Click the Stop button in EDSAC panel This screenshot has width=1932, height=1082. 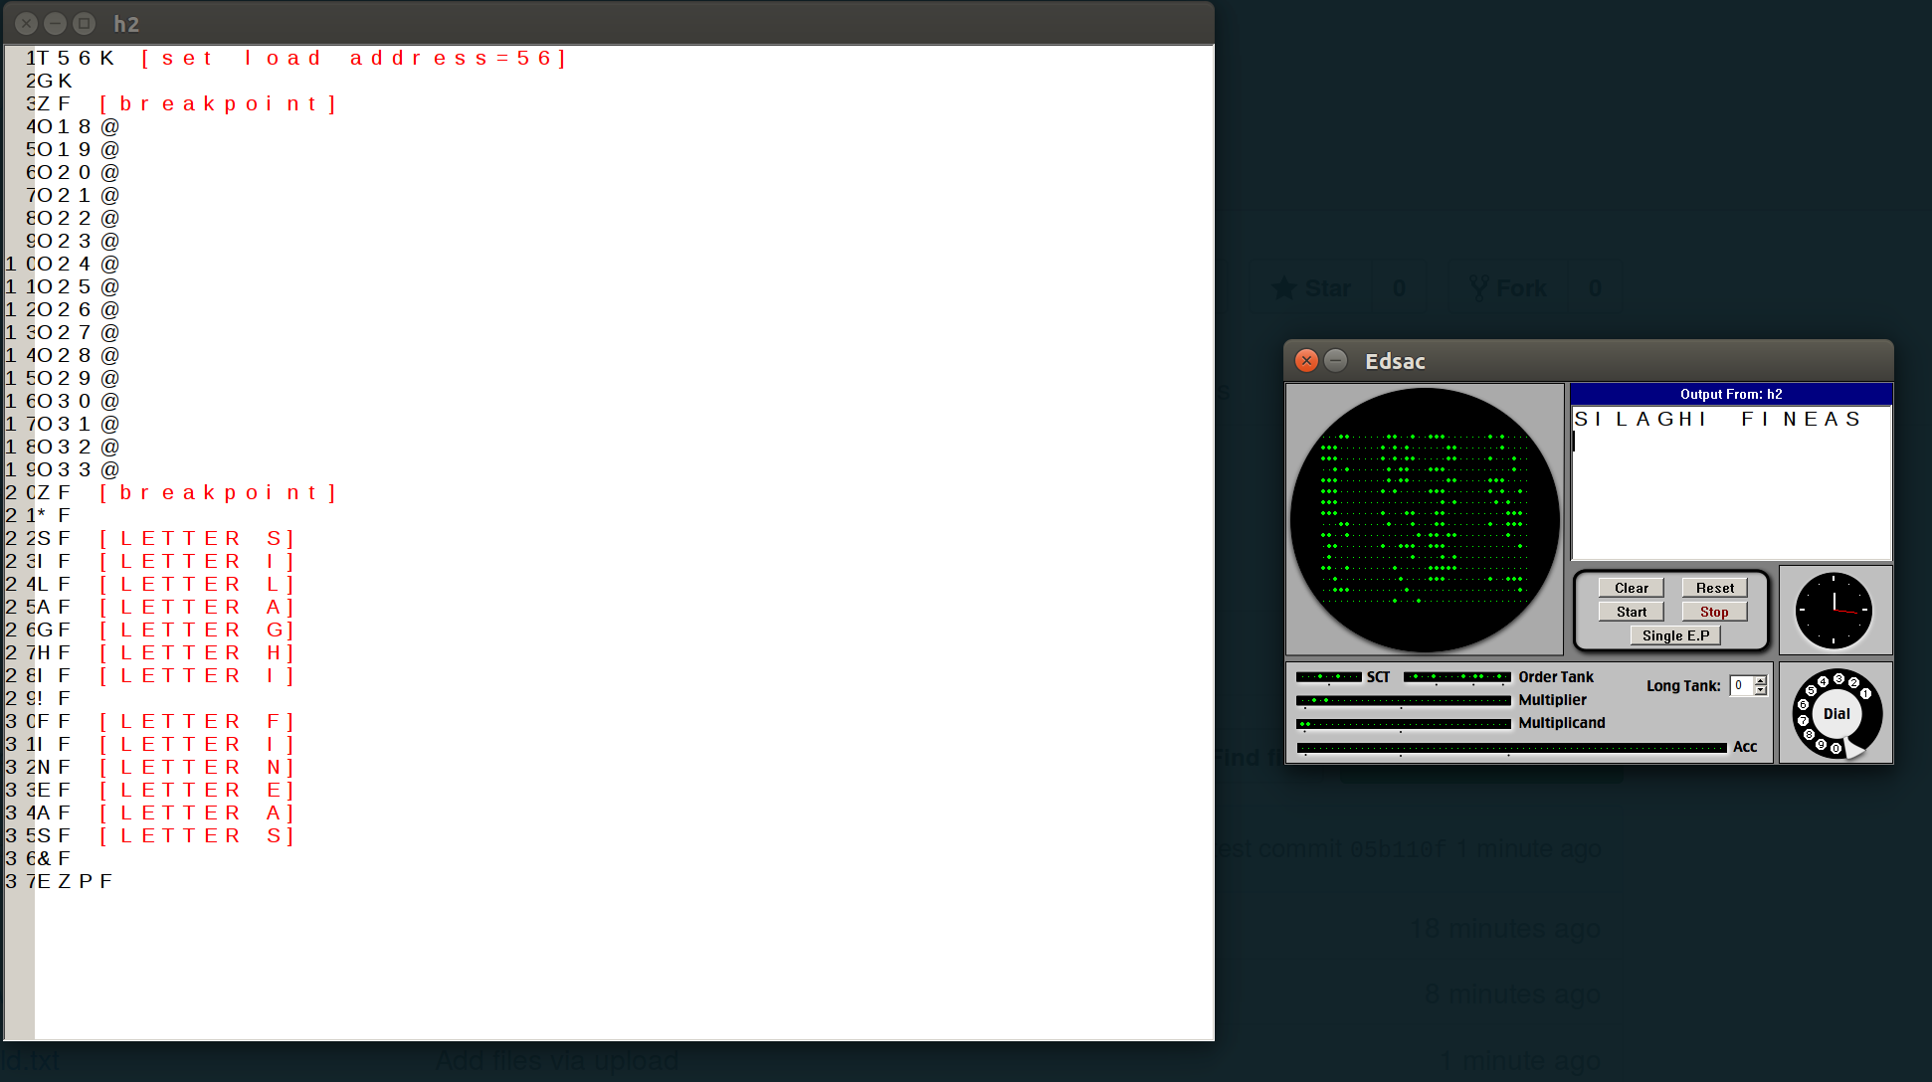point(1714,612)
